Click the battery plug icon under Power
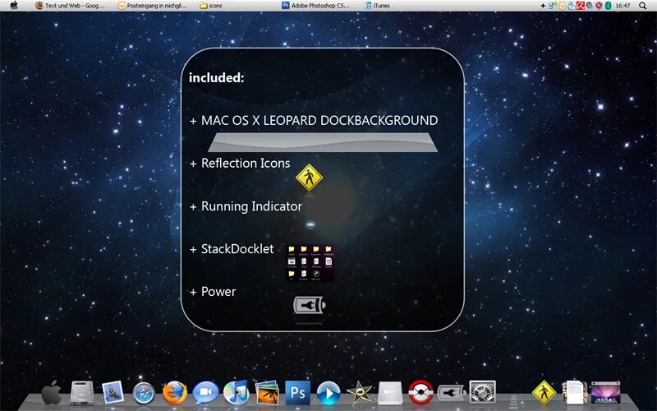This screenshot has height=411, width=657. (x=310, y=305)
